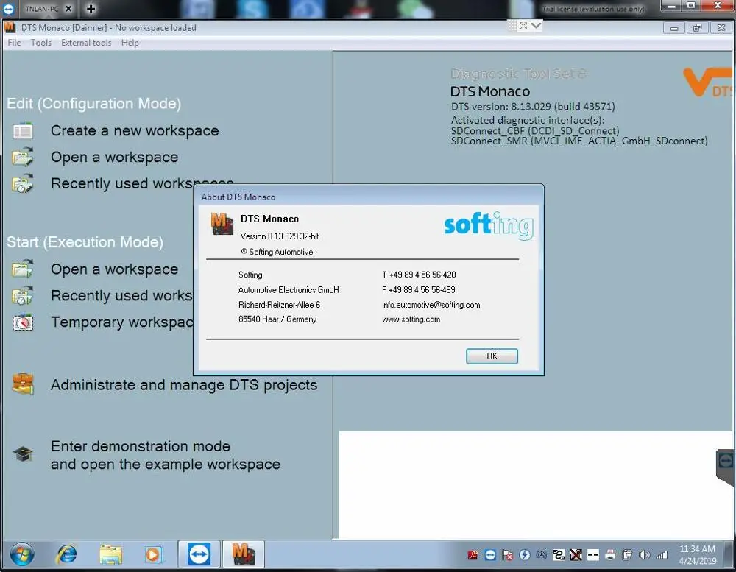Launch Internet Explorer from the taskbar
This screenshot has width=736, height=572.
point(67,554)
